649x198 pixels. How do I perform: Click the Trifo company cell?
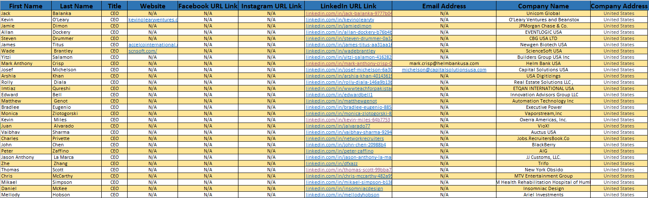pyautogui.click(x=543, y=163)
